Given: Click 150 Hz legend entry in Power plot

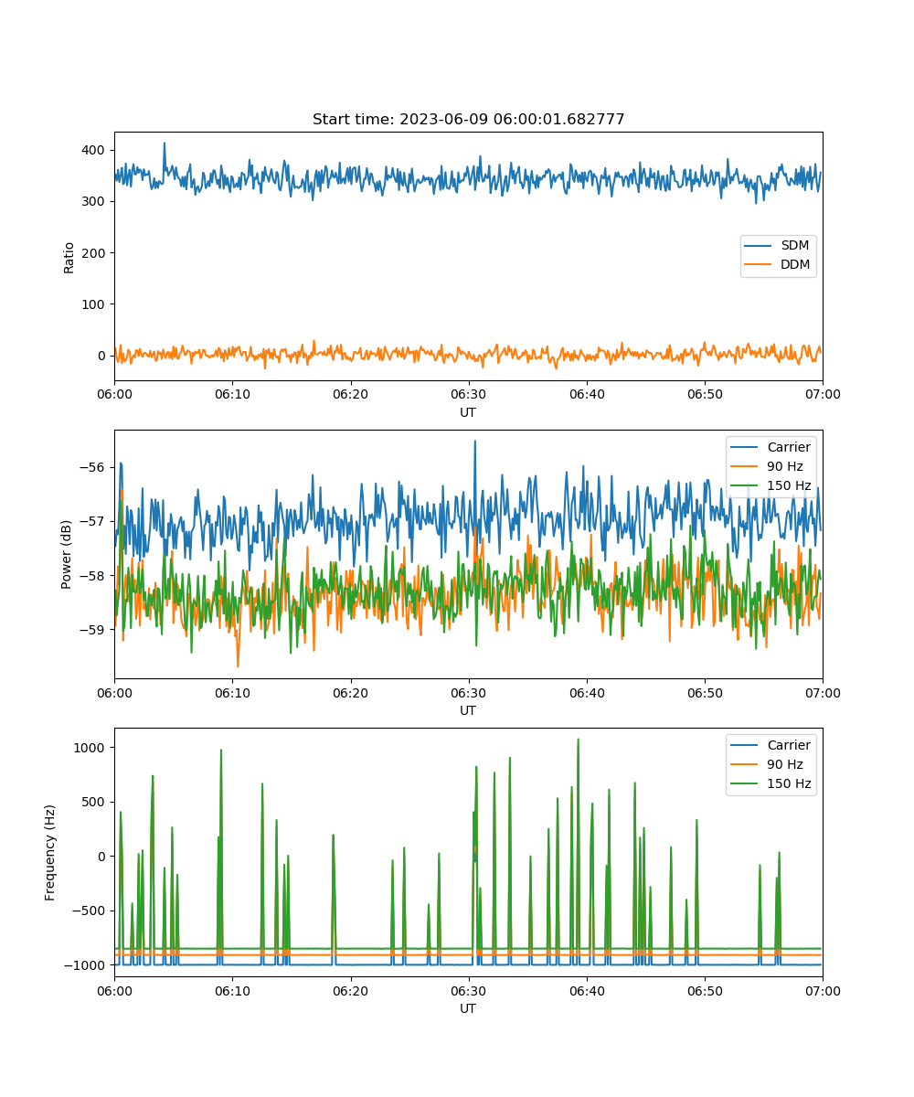Looking at the screenshot, I should pos(788,485).
